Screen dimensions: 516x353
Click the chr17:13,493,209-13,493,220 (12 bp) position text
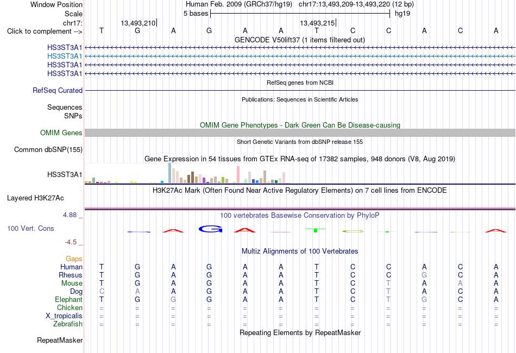tap(356, 4)
